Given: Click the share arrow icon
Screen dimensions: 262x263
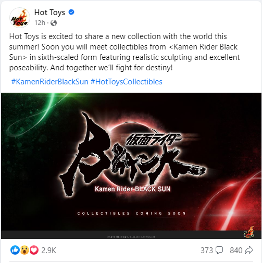Looking at the screenshot, I should (x=249, y=250).
